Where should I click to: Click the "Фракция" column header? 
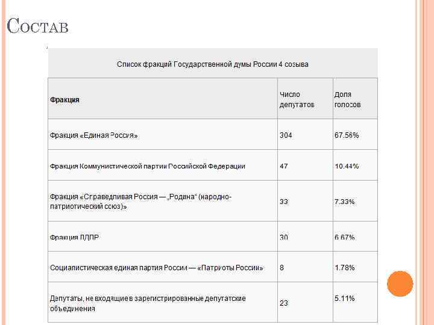64,99
